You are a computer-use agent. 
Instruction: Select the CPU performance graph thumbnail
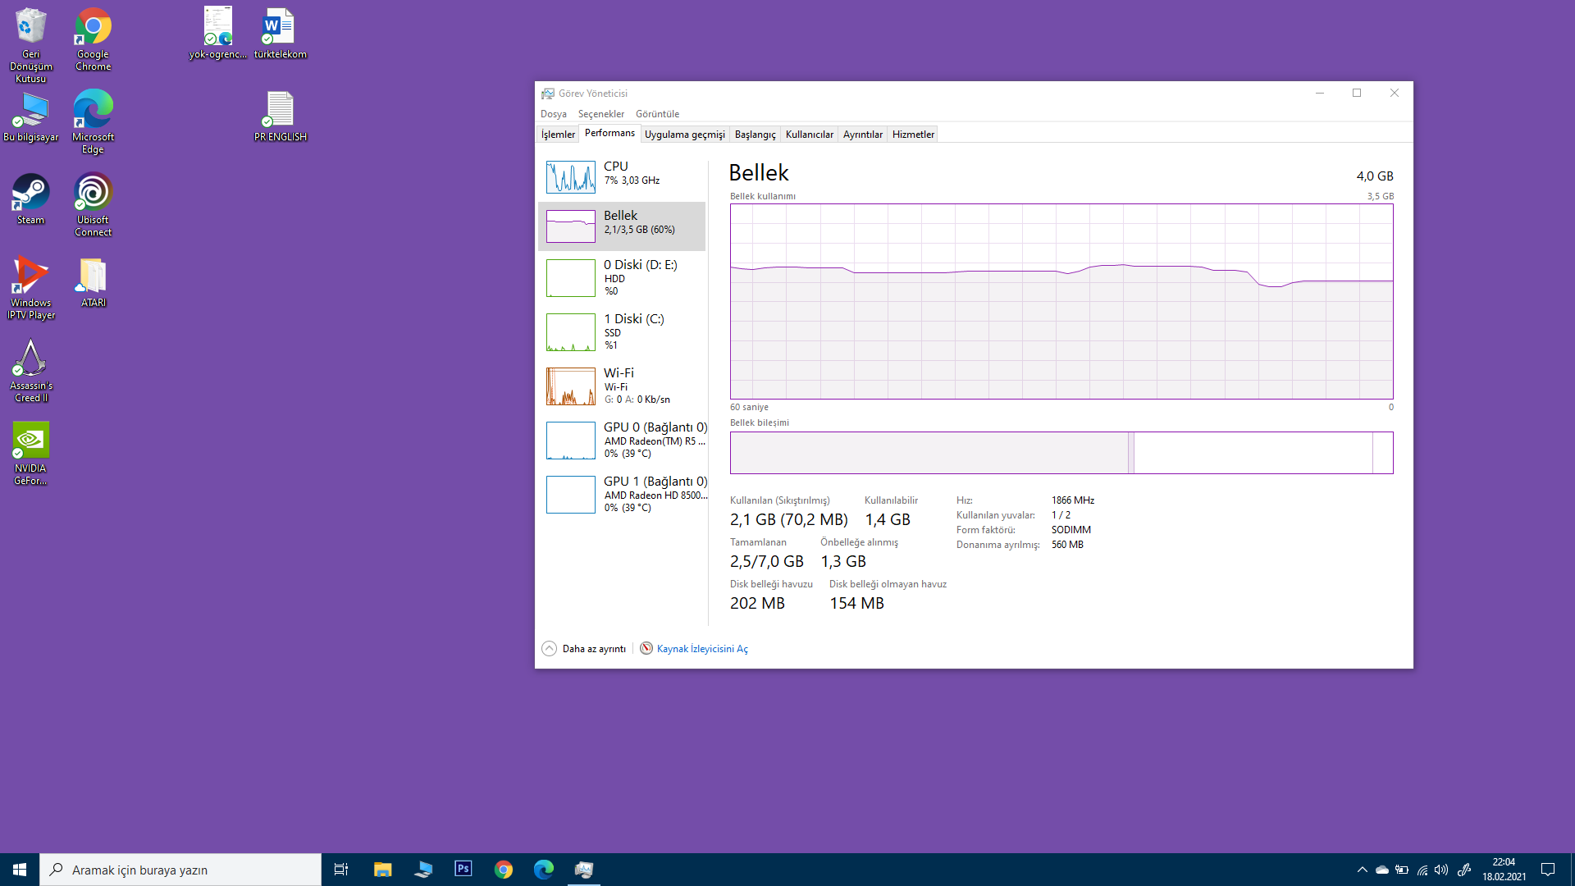(x=571, y=176)
